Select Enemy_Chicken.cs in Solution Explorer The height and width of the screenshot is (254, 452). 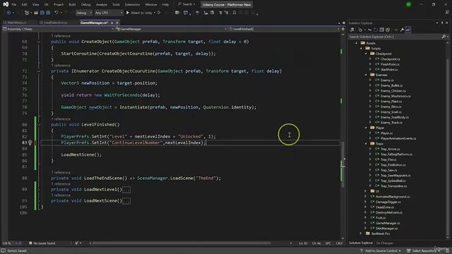click(393, 91)
